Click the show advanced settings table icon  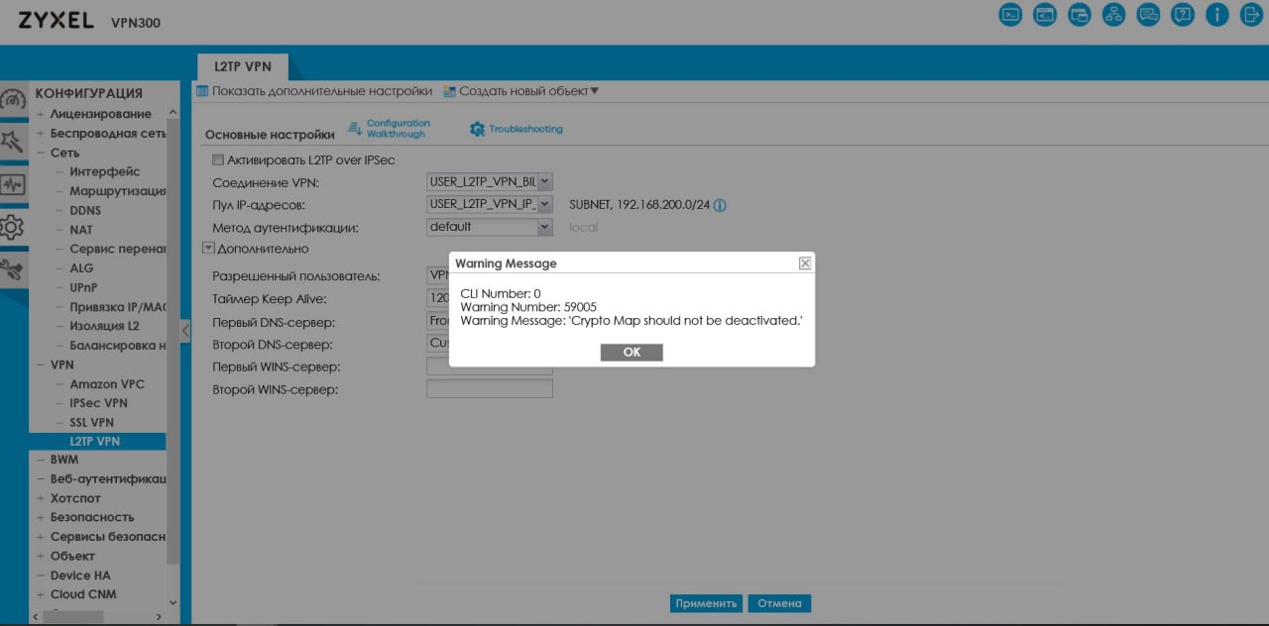click(x=202, y=91)
